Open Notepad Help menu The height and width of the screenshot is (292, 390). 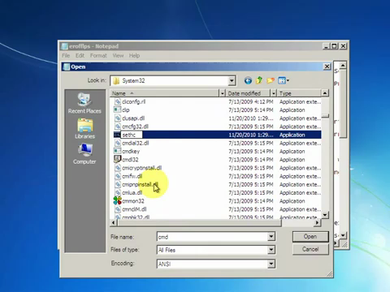[x=134, y=56]
